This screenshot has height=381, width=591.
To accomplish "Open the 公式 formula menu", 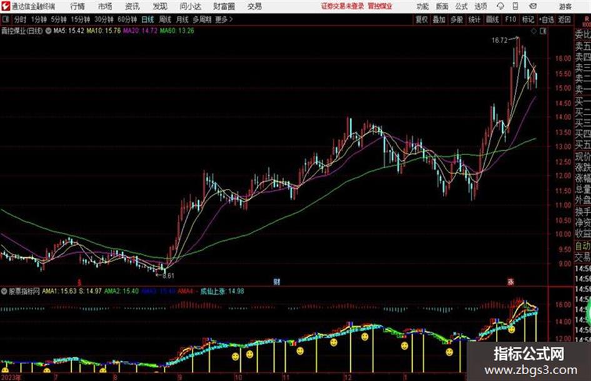I will (x=462, y=6).
